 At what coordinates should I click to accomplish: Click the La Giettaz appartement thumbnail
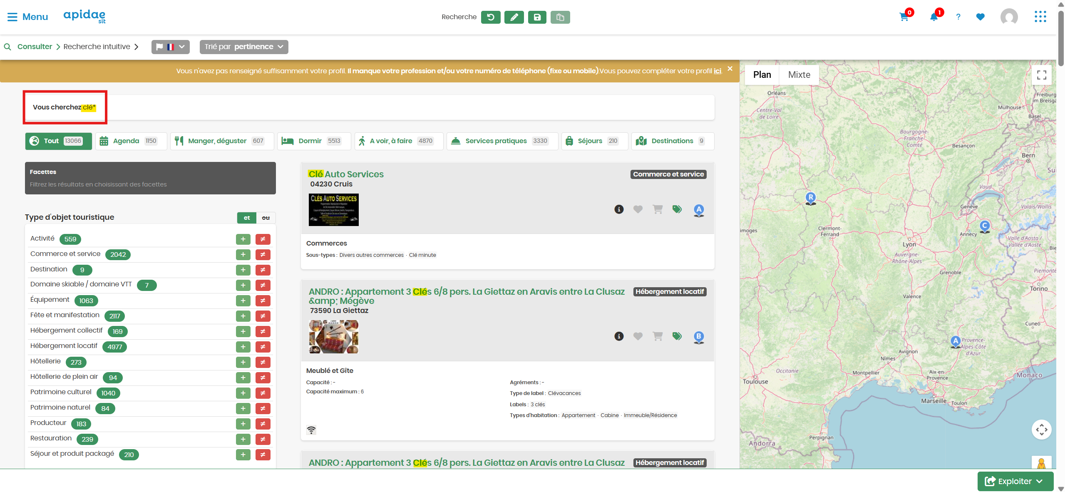coord(333,337)
